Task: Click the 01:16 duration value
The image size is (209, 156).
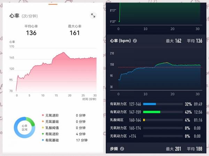Action: coord(198,120)
